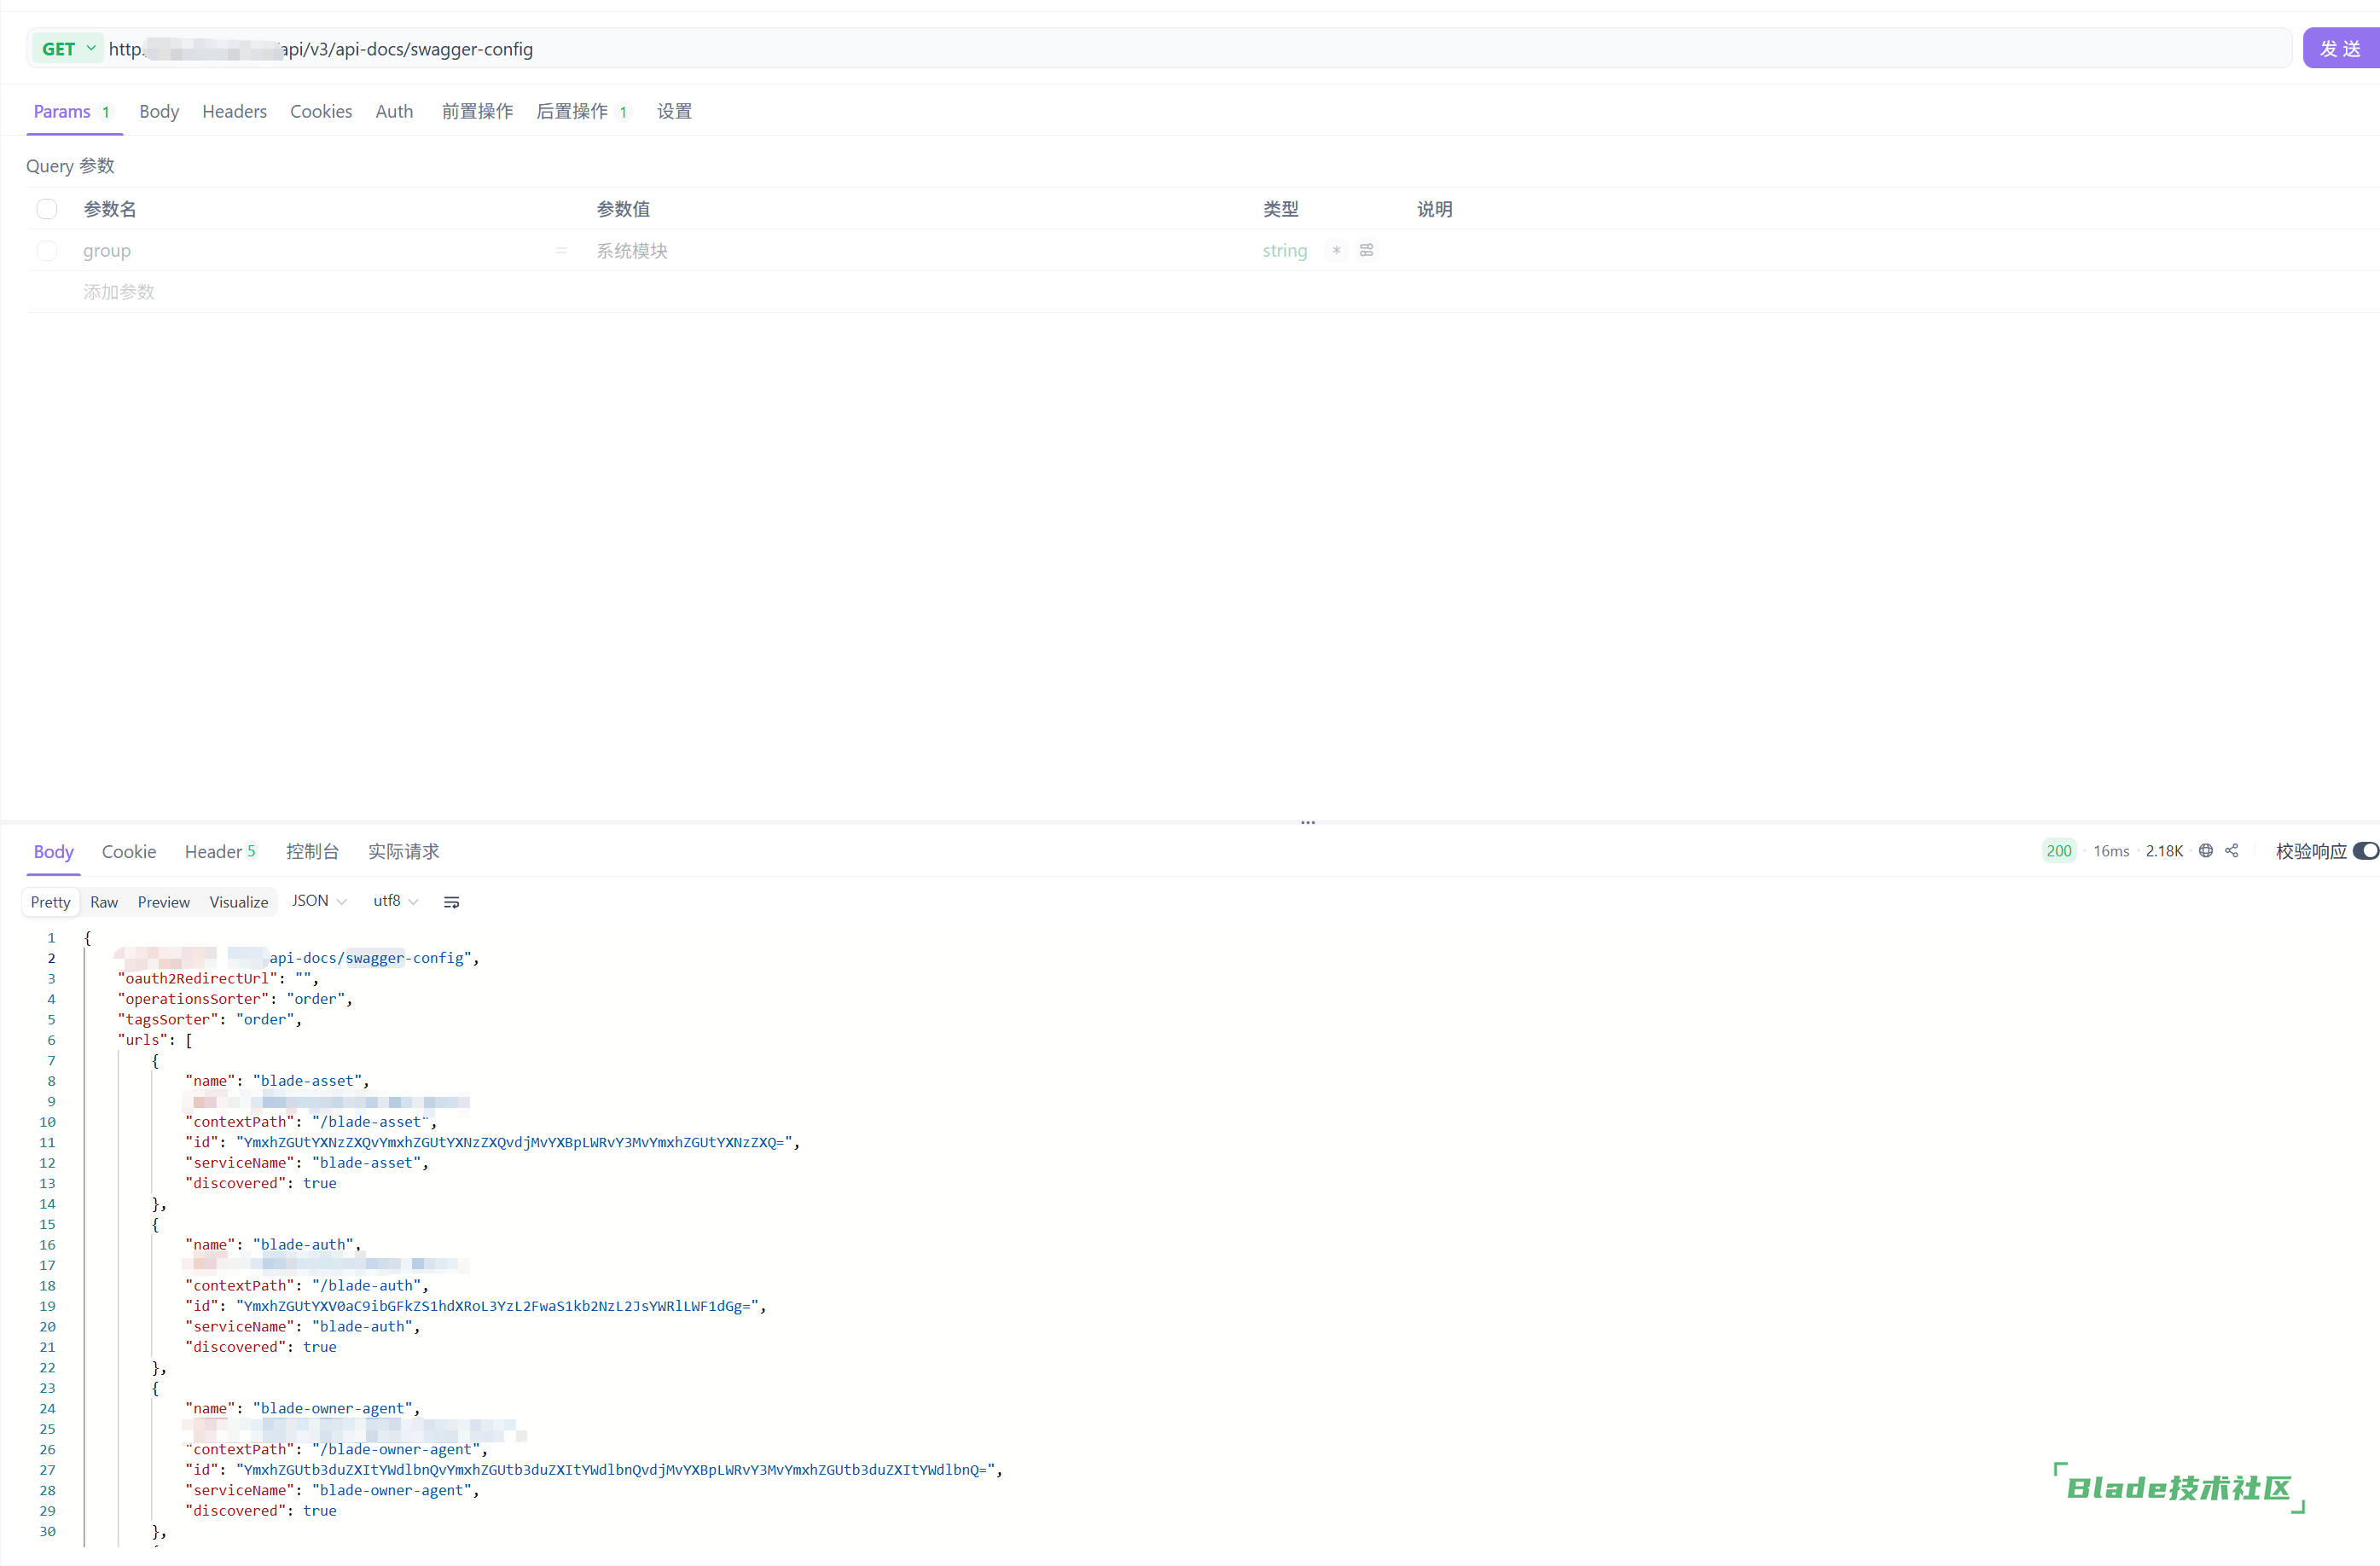Image resolution: width=2380 pixels, height=1566 pixels.
Task: Switch to the Headers request tab
Action: (234, 111)
